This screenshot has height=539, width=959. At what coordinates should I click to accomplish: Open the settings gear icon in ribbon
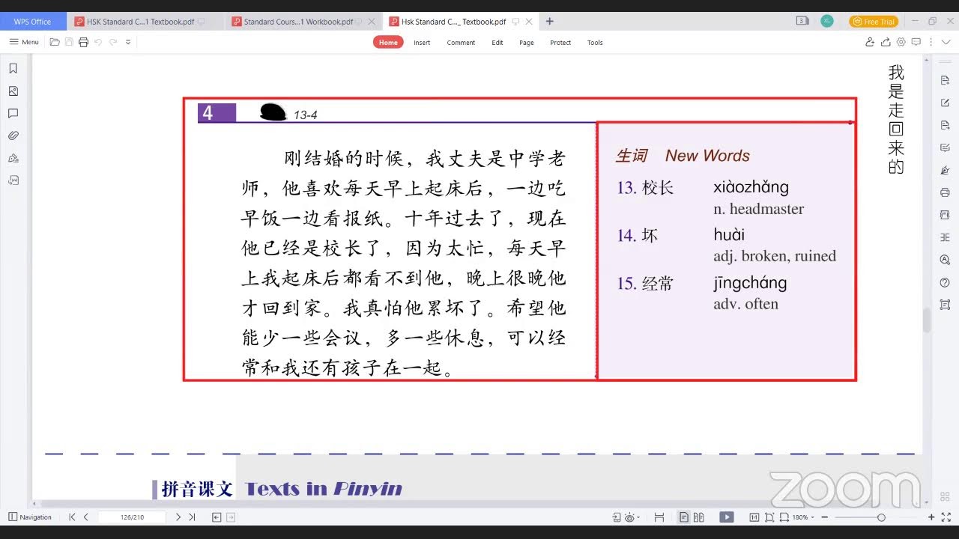click(x=901, y=42)
